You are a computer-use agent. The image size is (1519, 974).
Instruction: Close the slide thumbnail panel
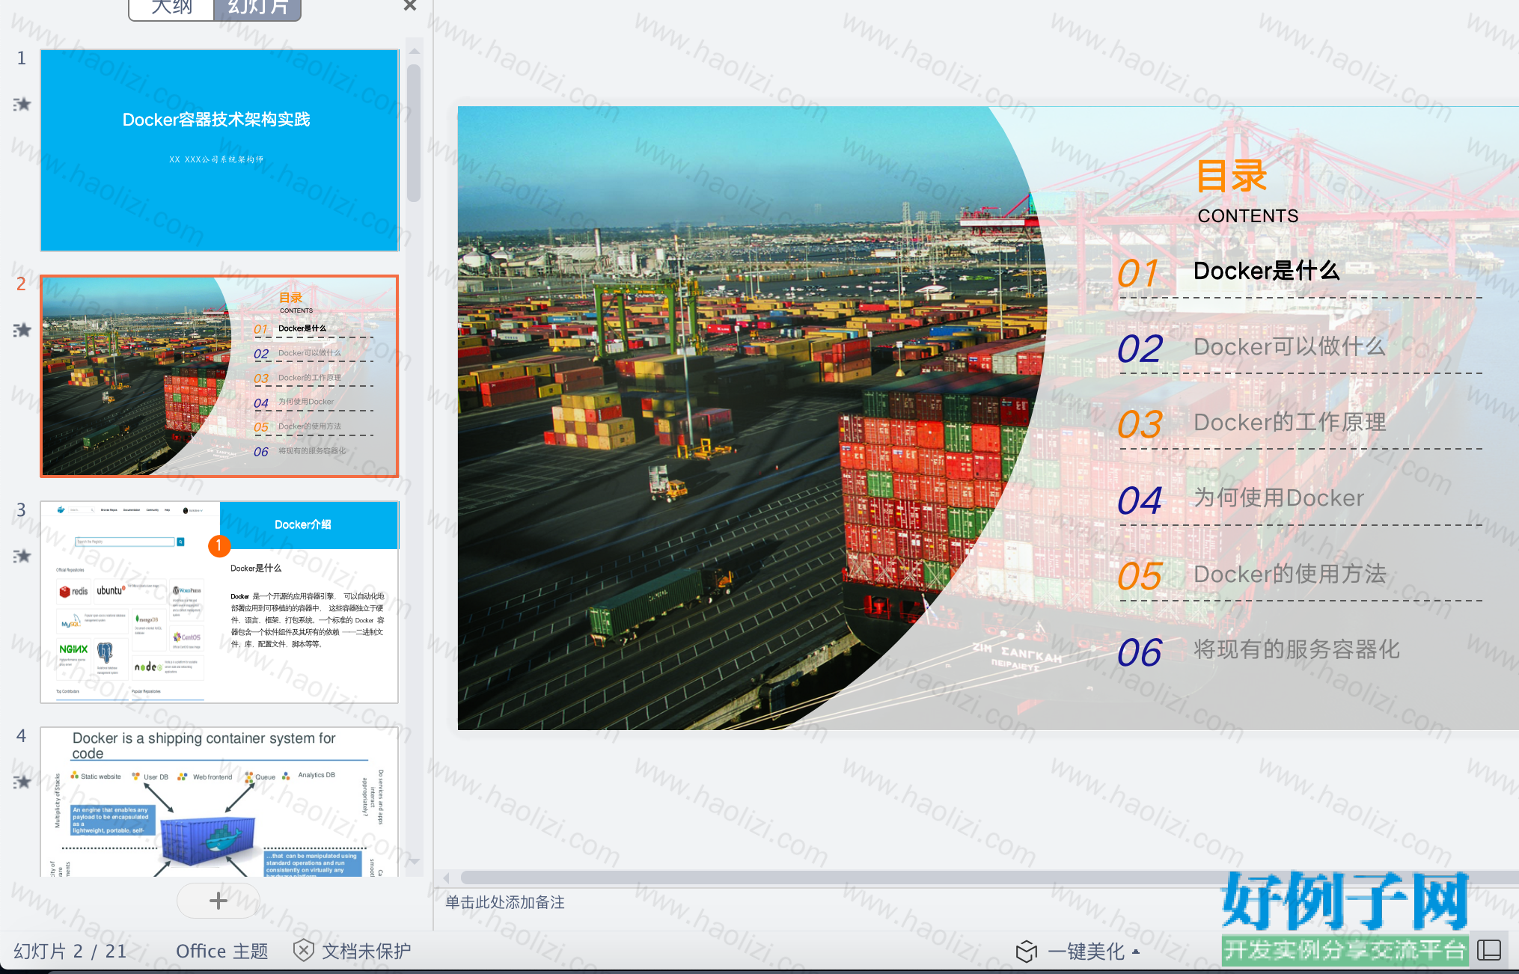[x=410, y=6]
